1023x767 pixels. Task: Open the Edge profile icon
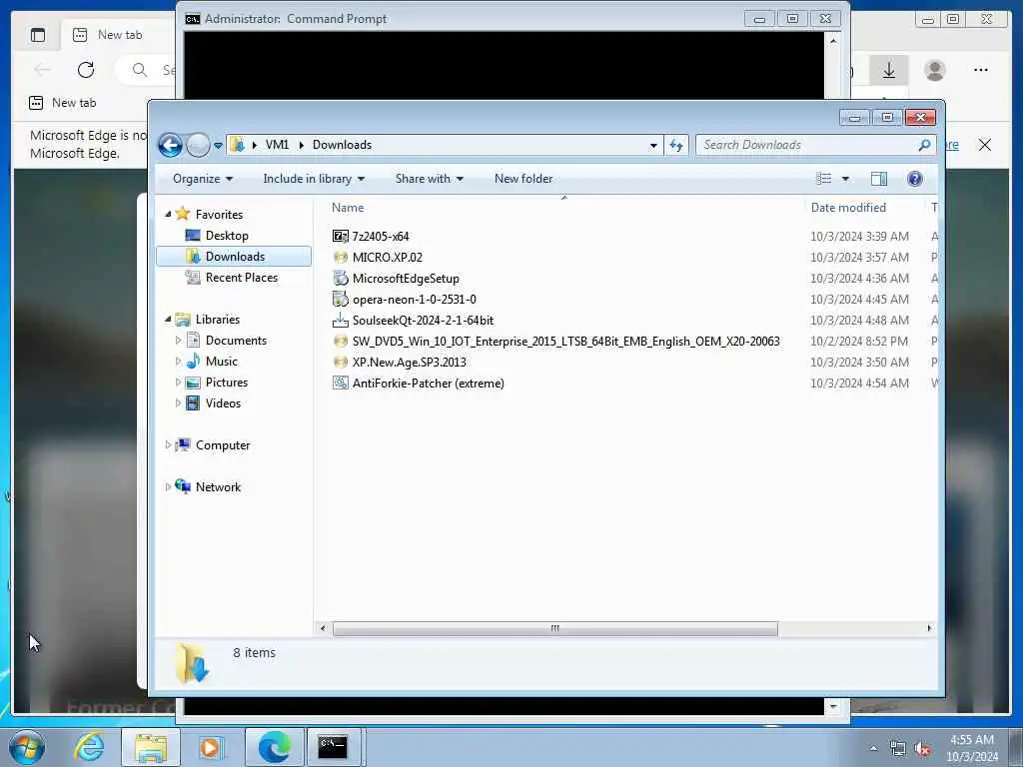point(934,70)
